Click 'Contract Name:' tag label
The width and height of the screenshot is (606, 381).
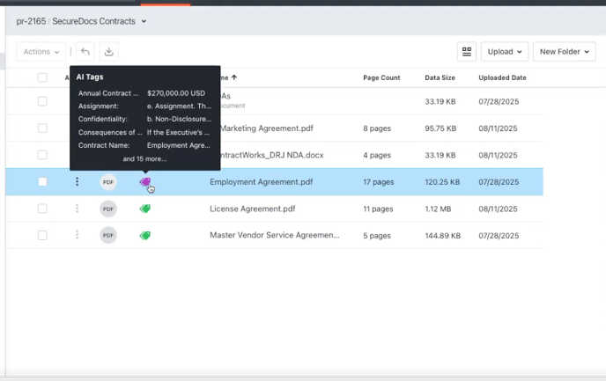(x=104, y=145)
